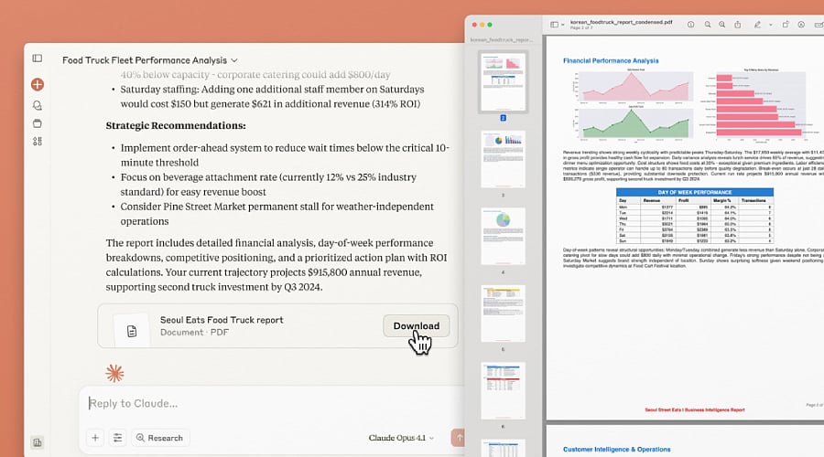This screenshot has height=457, width=824.
Task: Select page 3 thumbnail in Preview sidebar
Action: coord(503,160)
